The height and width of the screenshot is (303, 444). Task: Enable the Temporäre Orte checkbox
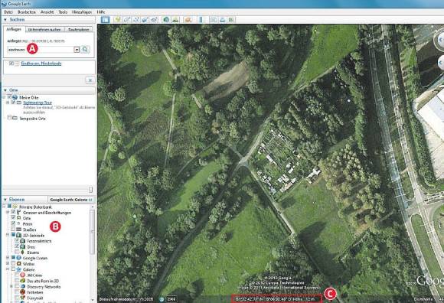click(x=9, y=118)
